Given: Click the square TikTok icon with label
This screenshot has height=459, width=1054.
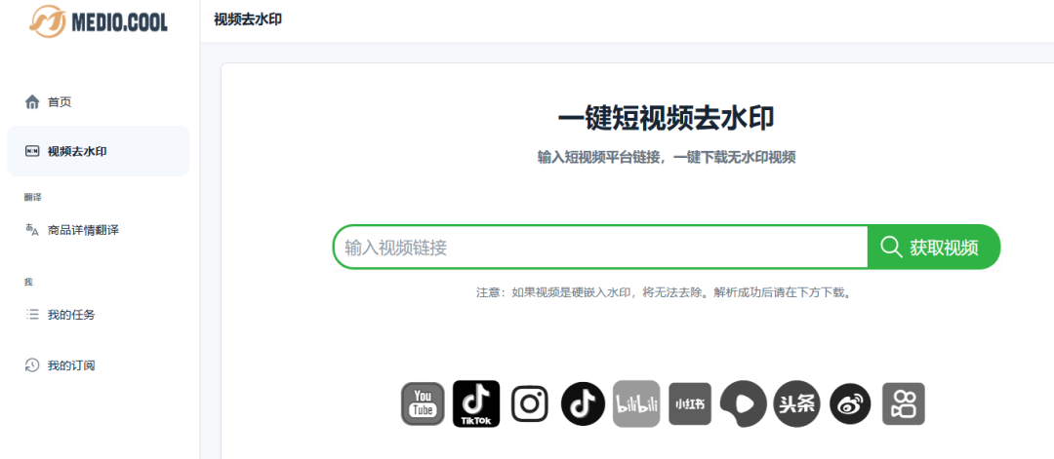Looking at the screenshot, I should pos(476,404).
